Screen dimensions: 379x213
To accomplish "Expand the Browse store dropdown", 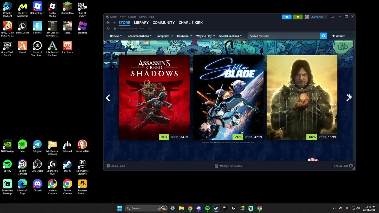I will (x=116, y=36).
